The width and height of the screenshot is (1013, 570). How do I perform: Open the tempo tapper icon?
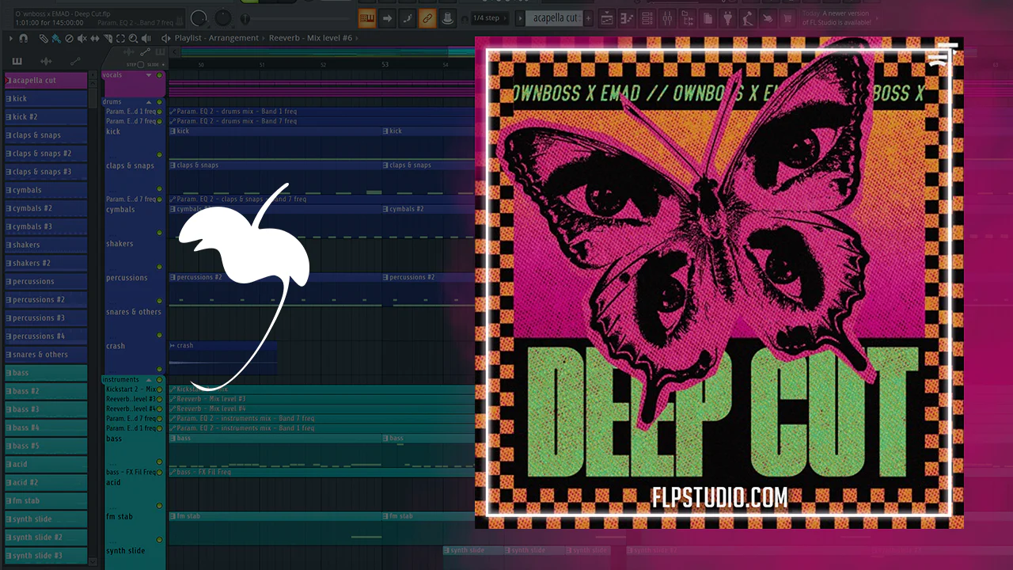(x=747, y=18)
